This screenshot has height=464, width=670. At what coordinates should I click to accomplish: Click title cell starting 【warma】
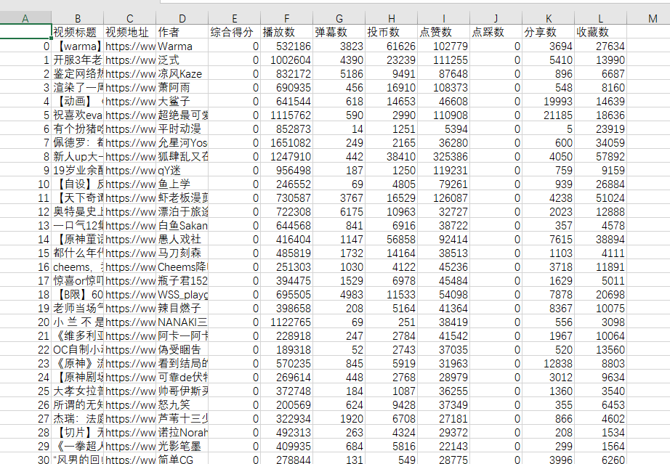pos(78,46)
